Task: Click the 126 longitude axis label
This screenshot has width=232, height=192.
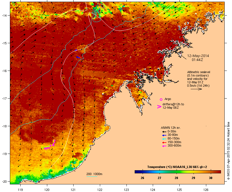Action: coord(206,190)
